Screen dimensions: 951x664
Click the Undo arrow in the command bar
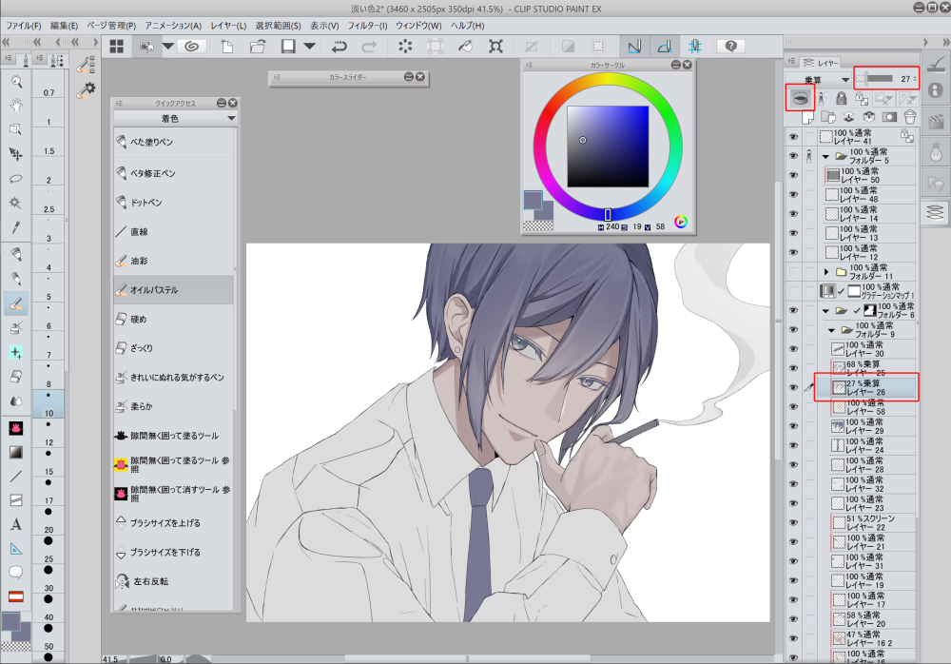[339, 46]
